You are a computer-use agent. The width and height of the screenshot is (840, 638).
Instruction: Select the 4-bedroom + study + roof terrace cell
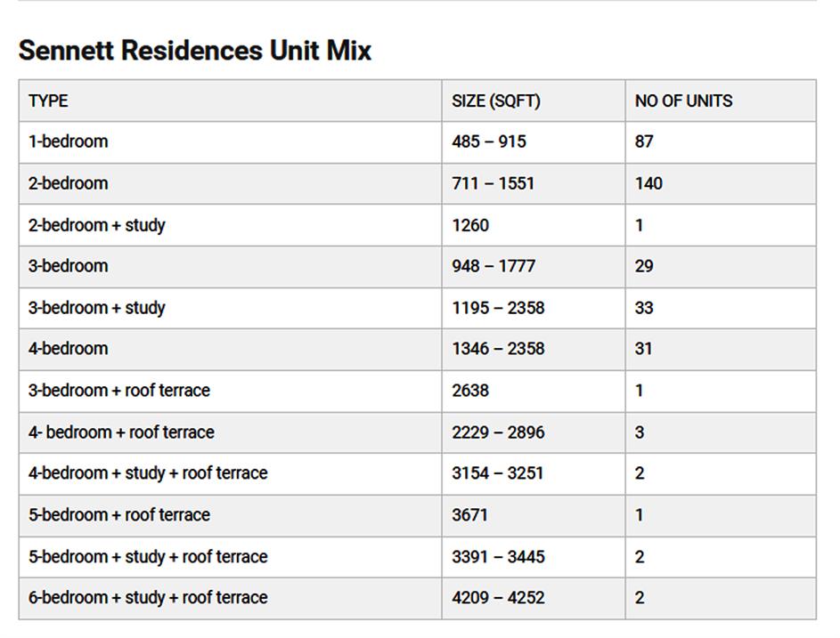point(147,473)
